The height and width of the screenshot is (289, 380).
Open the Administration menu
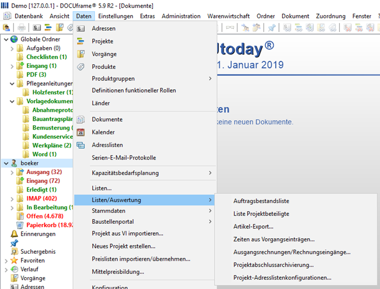(181, 16)
